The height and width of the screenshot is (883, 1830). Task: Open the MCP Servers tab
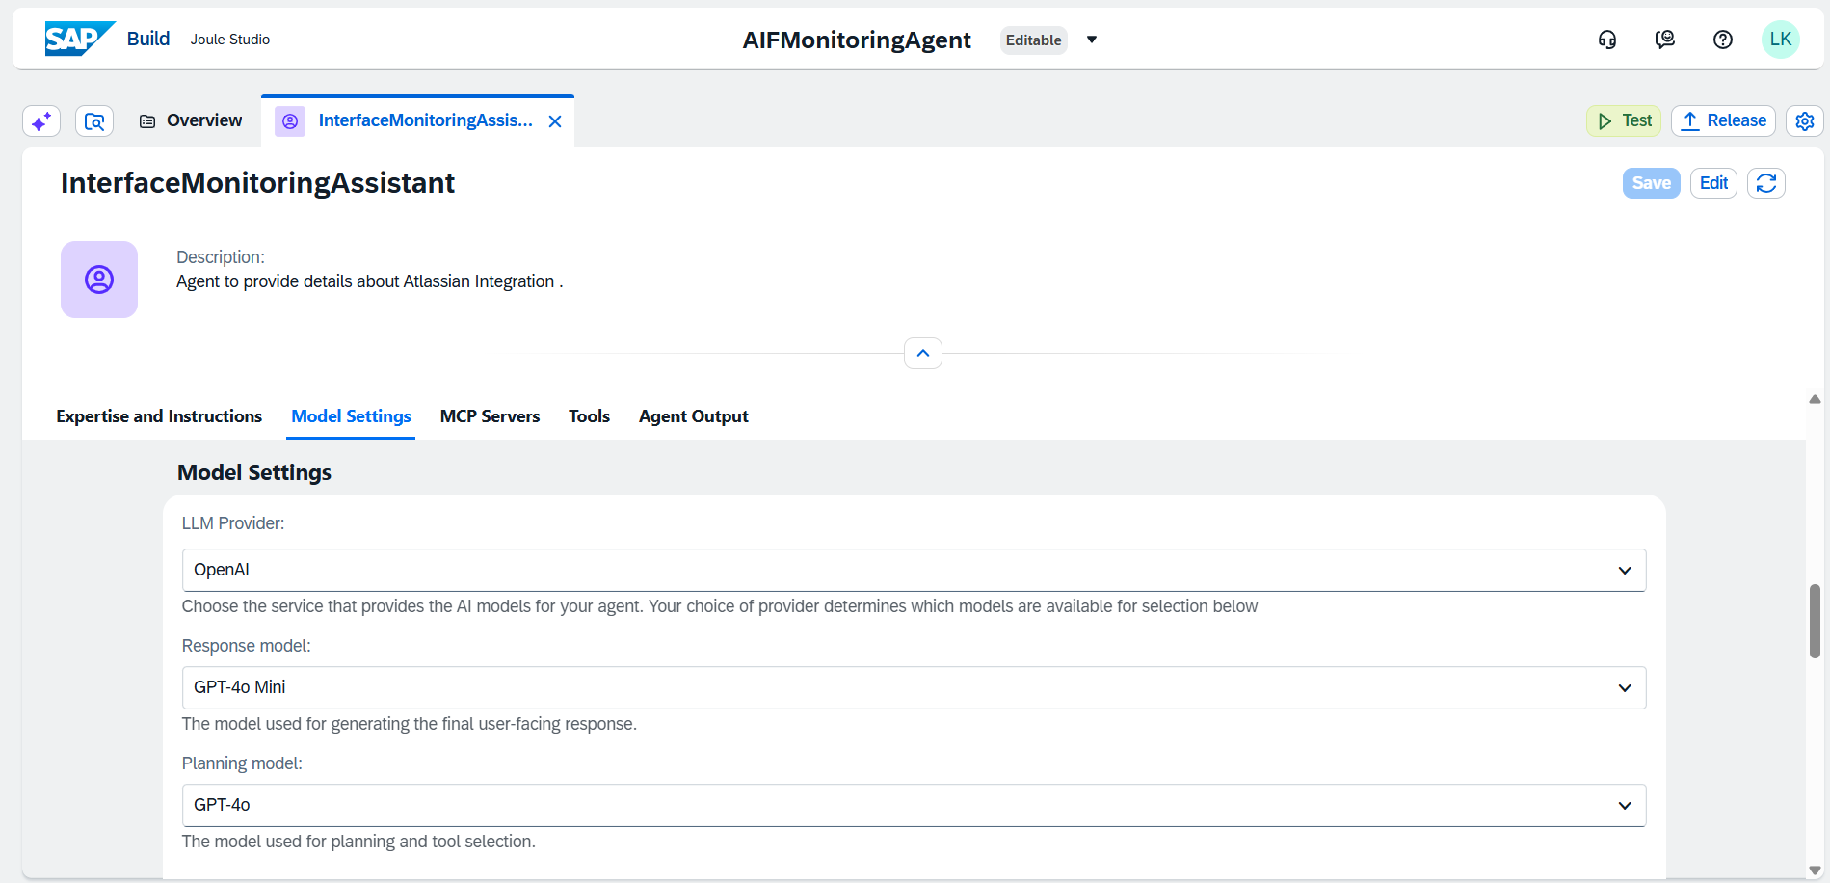(490, 416)
